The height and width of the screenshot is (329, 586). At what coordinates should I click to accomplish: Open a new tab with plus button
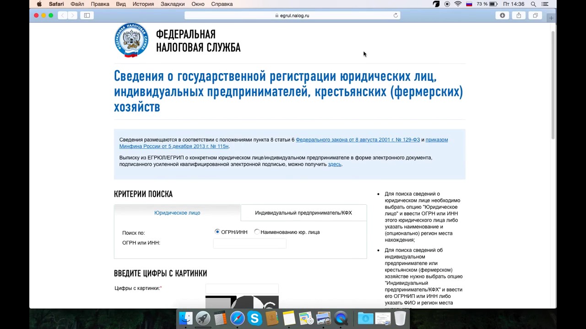point(551,18)
